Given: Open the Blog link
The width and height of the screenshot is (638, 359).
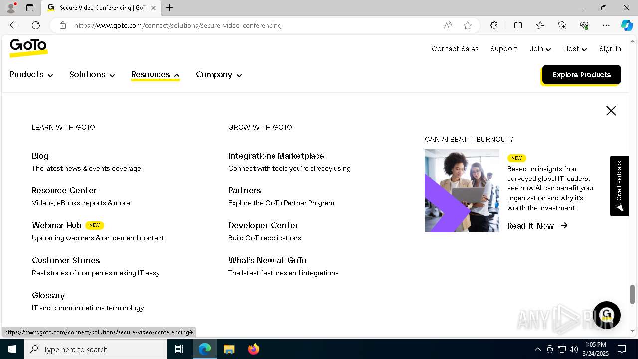Looking at the screenshot, I should click(x=40, y=156).
